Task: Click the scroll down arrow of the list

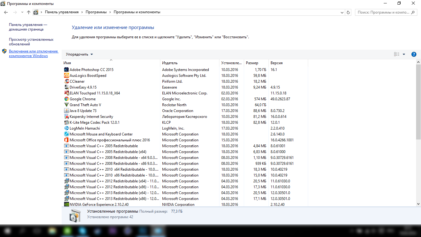Action: 418,204
